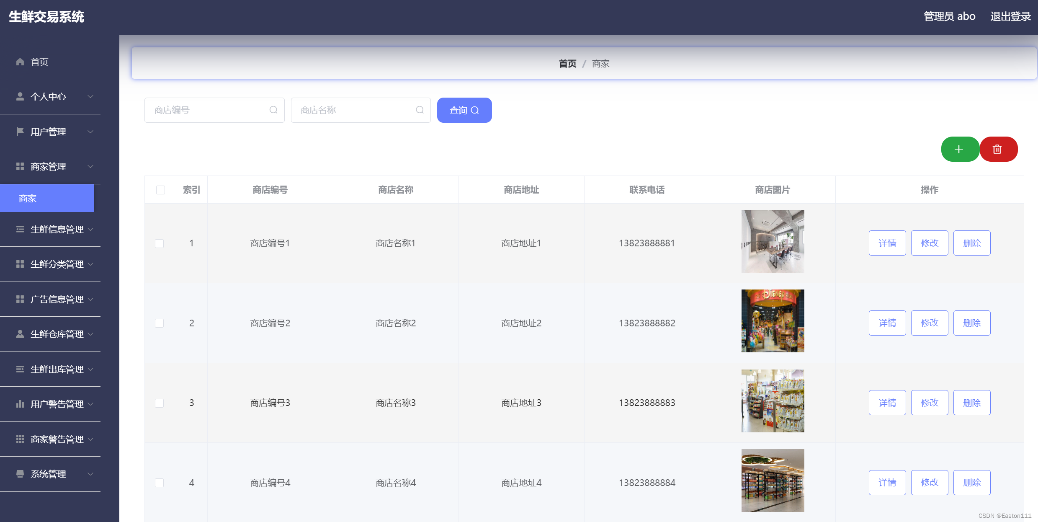Click 修改 for 商店名称2 row
This screenshot has width=1038, height=522.
tap(929, 323)
